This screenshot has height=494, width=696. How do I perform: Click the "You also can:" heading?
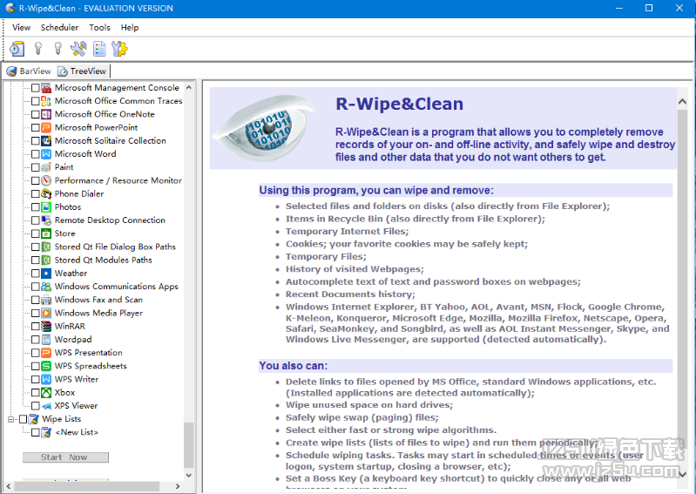click(x=293, y=366)
